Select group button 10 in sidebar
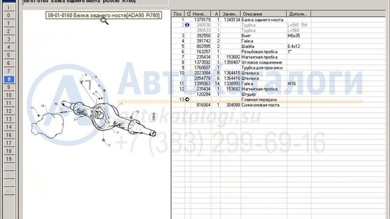This screenshot has height=219, width=390. coord(9,95)
